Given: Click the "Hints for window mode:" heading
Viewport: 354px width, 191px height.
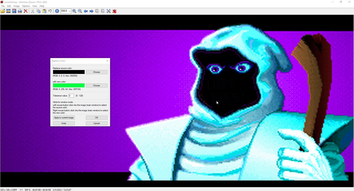Looking at the screenshot, I should click(x=63, y=102).
